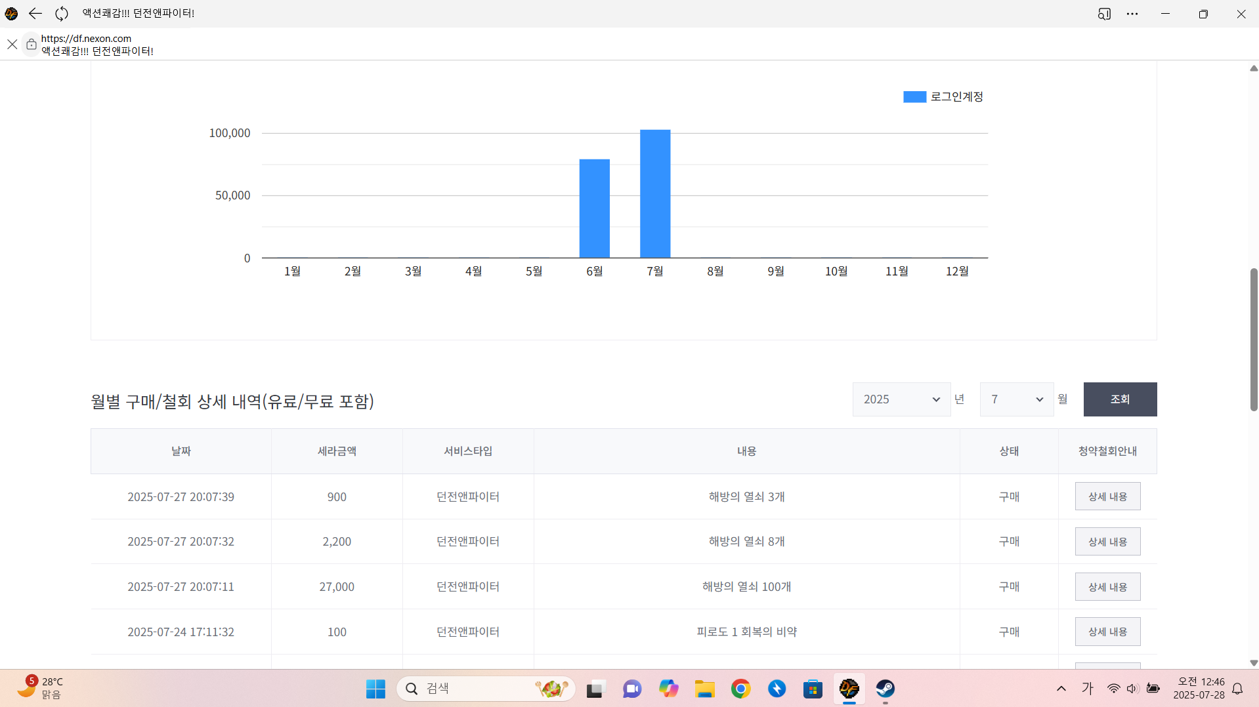
Task: Click the 세라금액 column header
Action: [337, 451]
